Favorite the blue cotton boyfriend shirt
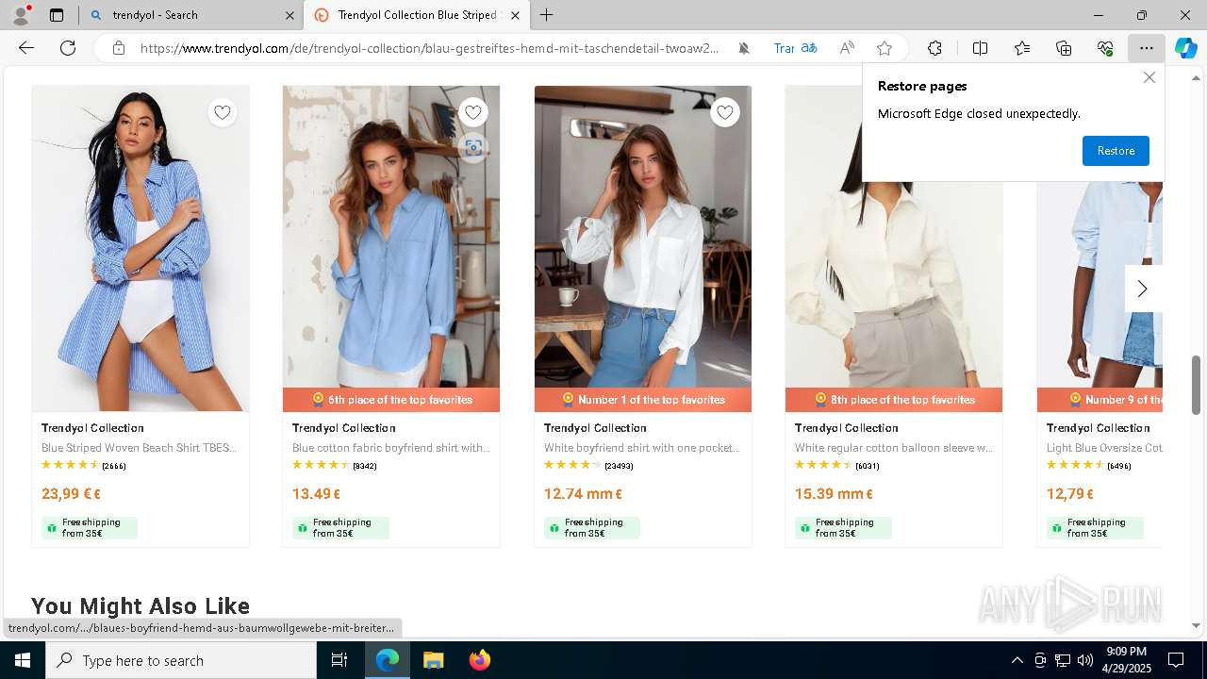 click(x=473, y=113)
